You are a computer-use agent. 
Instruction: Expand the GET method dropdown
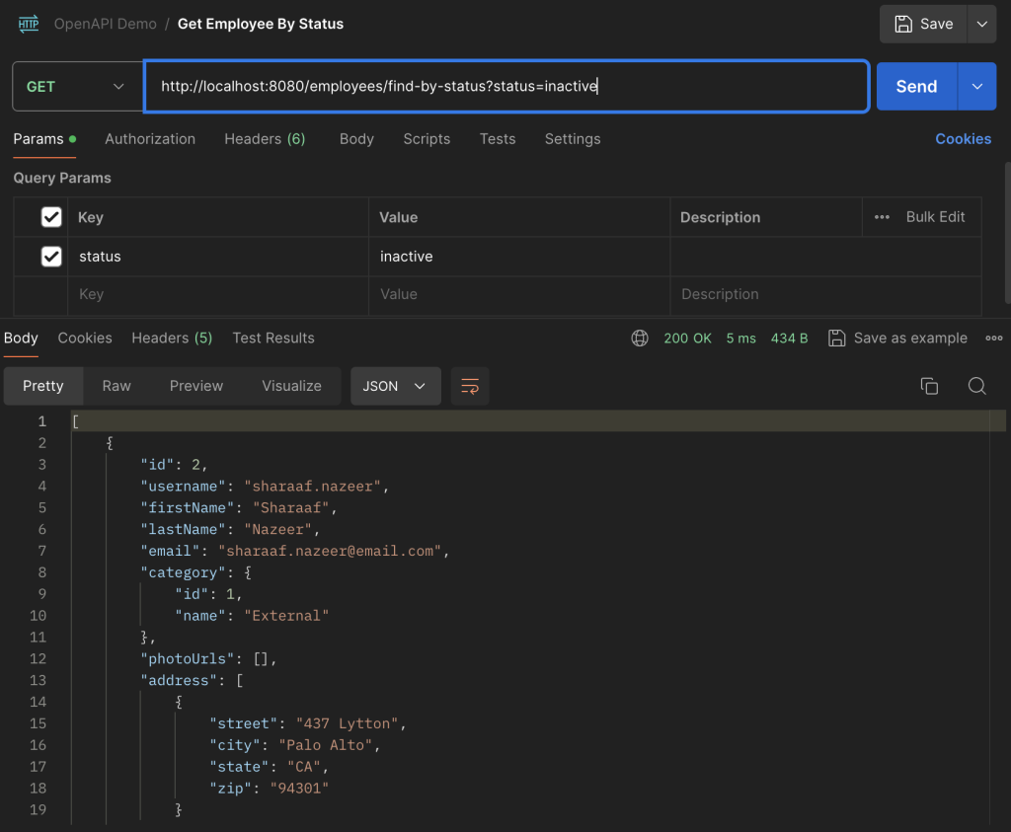pyautogui.click(x=77, y=86)
